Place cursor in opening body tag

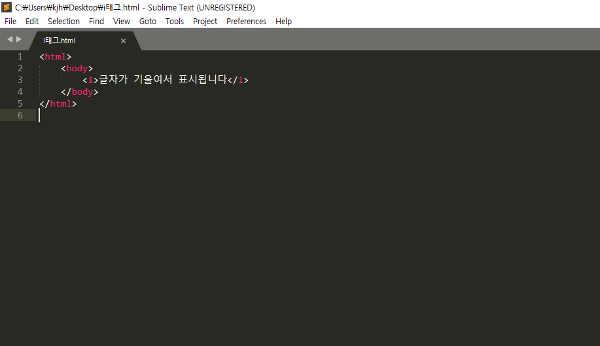(77, 69)
